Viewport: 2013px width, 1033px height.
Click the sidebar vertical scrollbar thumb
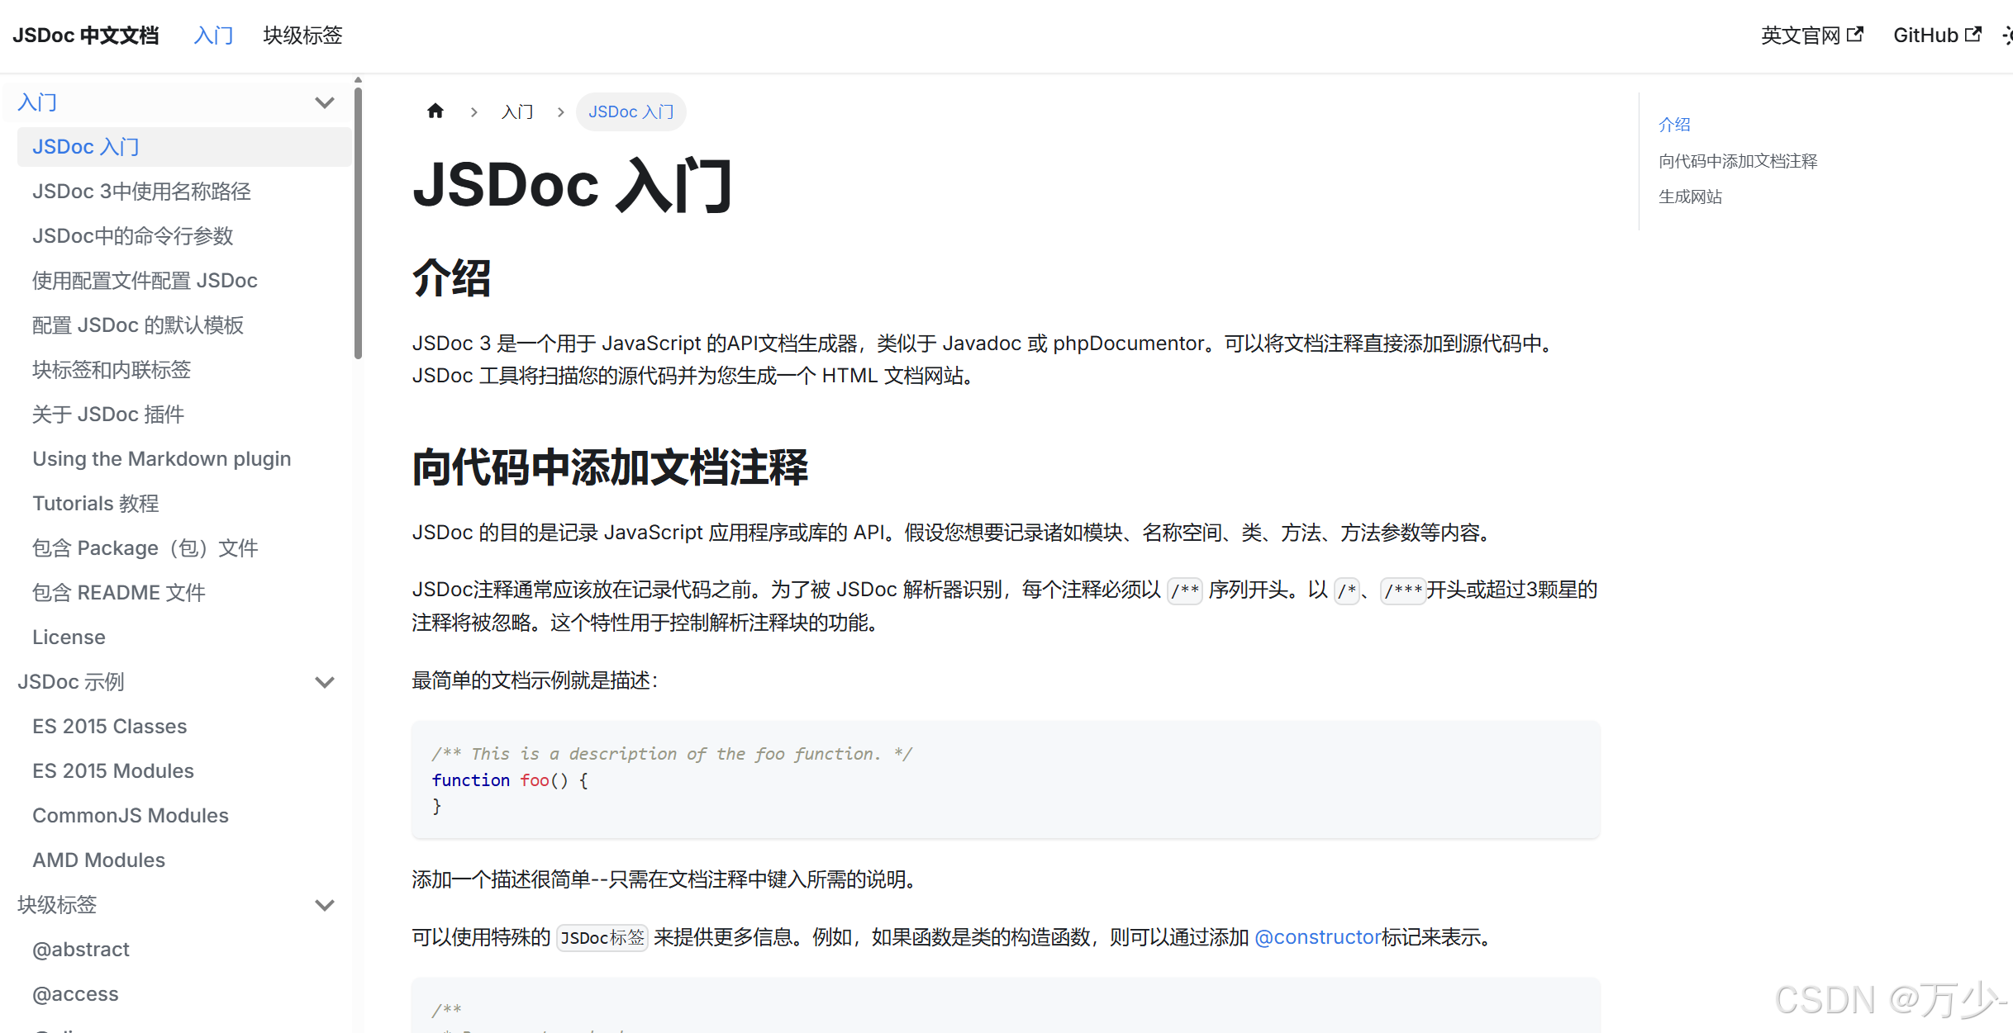358,223
